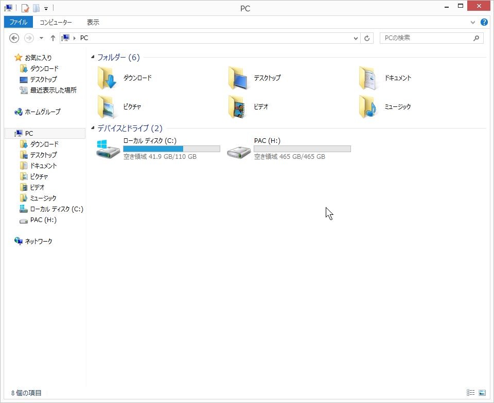Select PAC (H:) in navigation pane

(38, 220)
